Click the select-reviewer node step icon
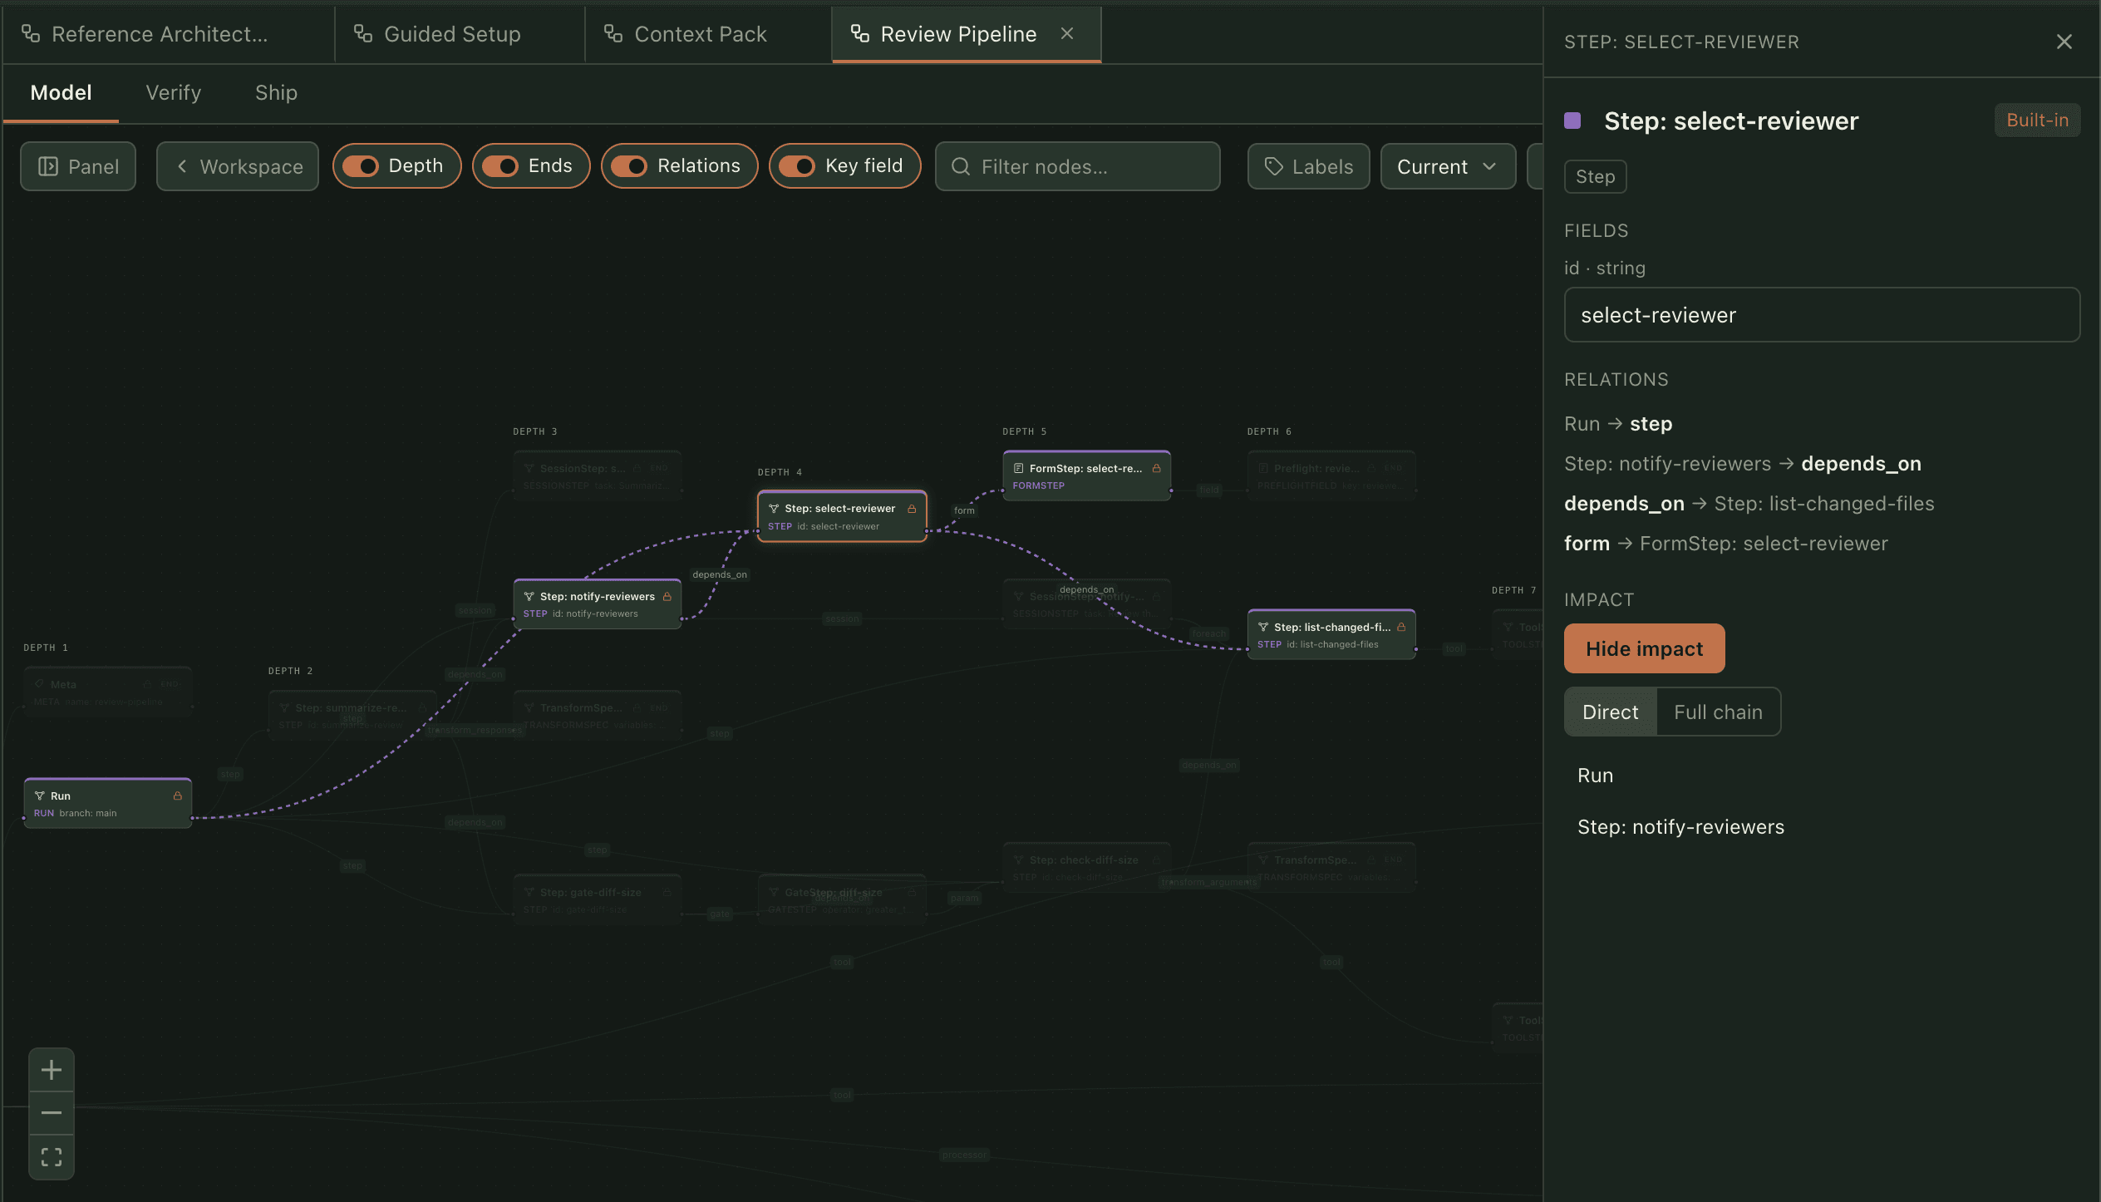Viewport: 2101px width, 1202px height. click(x=774, y=509)
